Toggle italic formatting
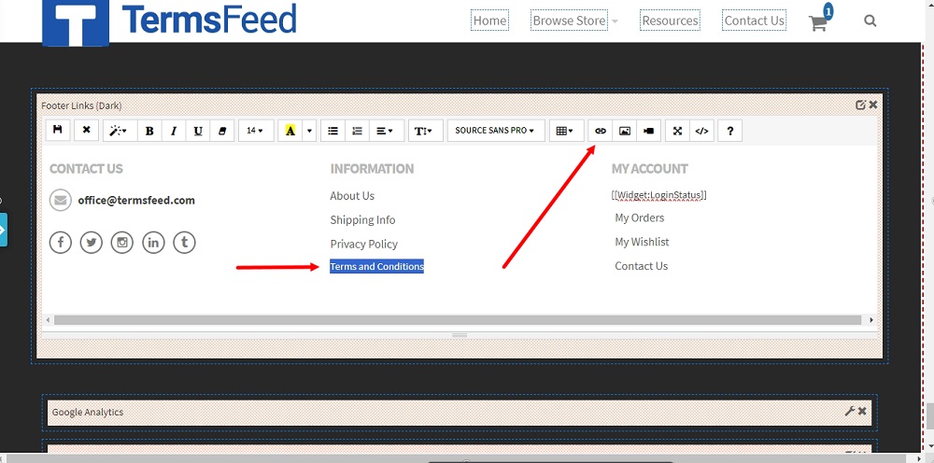The height and width of the screenshot is (463, 934). [x=174, y=131]
